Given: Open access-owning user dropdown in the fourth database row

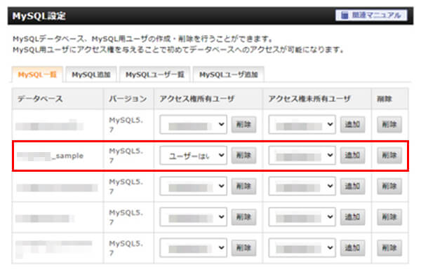Looking at the screenshot, I should (x=194, y=217).
